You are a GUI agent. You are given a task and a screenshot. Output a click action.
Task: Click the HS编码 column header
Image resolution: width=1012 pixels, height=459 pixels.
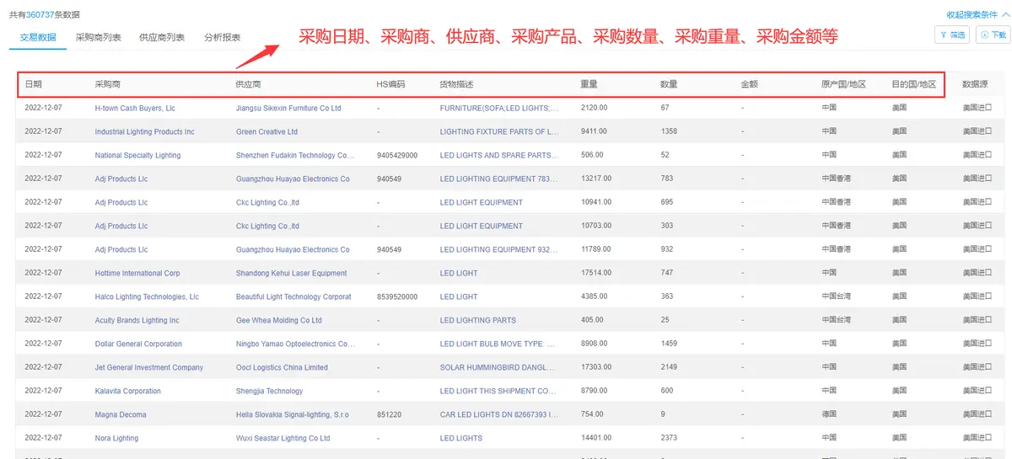point(390,84)
